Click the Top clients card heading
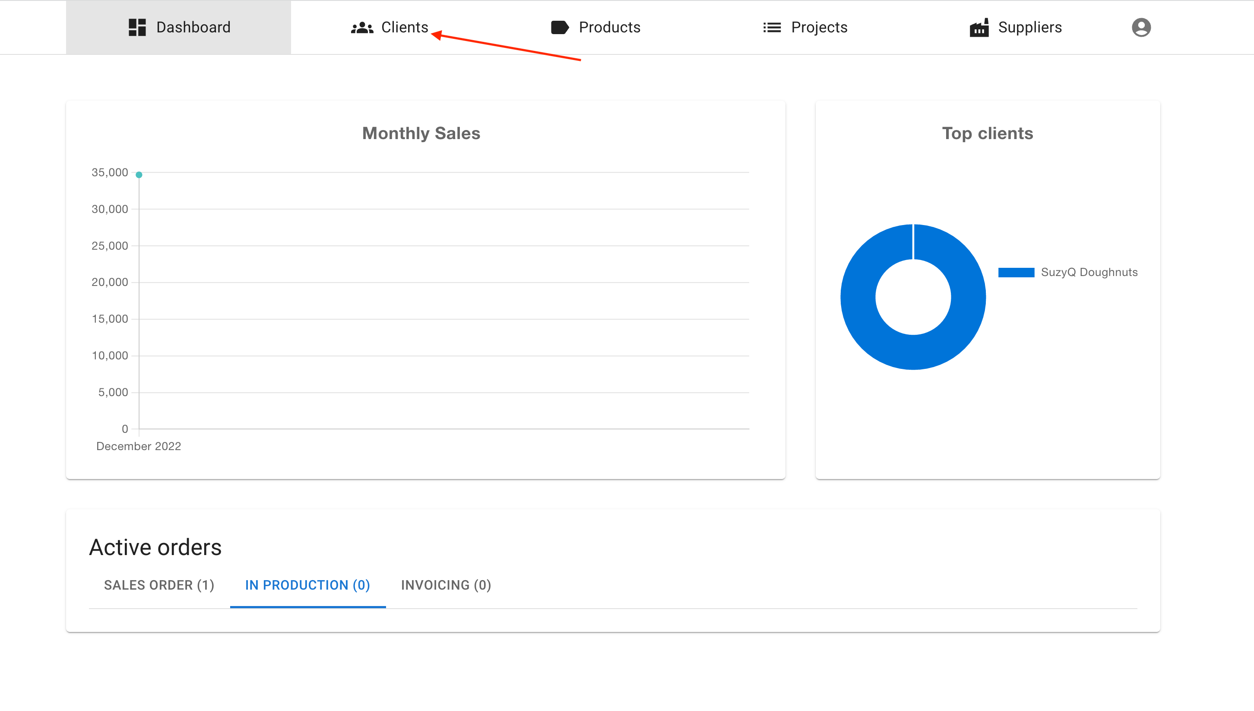The height and width of the screenshot is (711, 1254). tap(987, 133)
